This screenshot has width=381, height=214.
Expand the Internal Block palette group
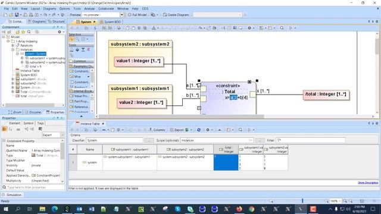pos(81,91)
